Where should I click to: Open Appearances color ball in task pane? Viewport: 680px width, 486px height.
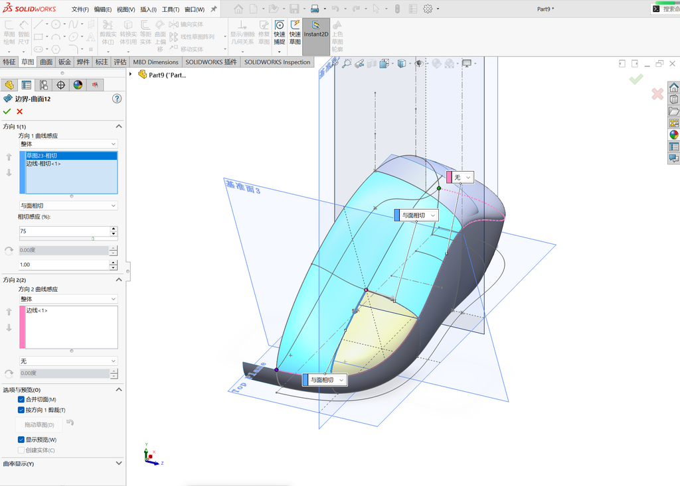coord(673,135)
